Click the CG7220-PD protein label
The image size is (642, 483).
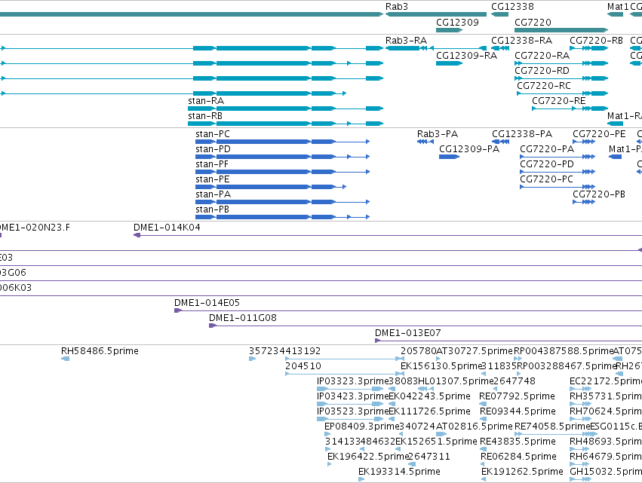(x=547, y=164)
